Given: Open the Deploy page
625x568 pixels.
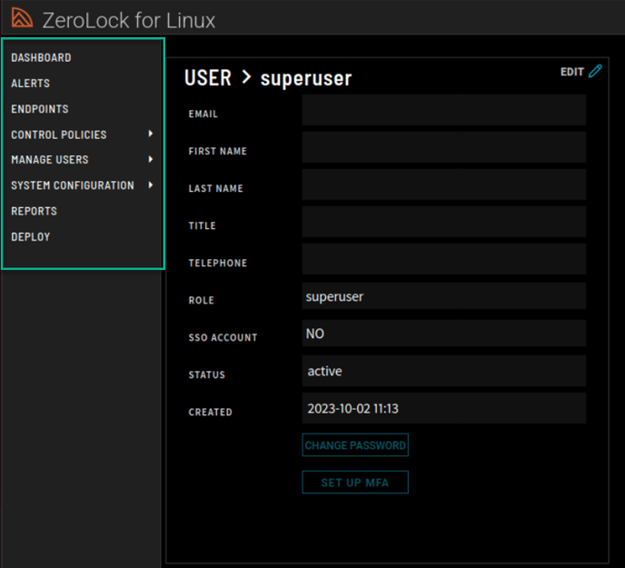Looking at the screenshot, I should [31, 236].
